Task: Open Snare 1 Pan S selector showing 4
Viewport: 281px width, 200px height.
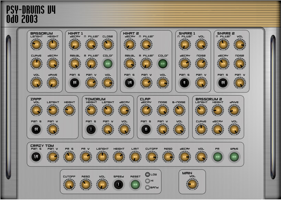Action: [184, 83]
